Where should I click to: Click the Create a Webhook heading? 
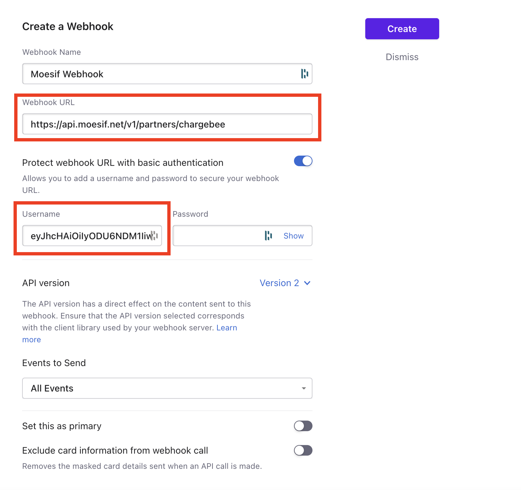[x=68, y=26]
